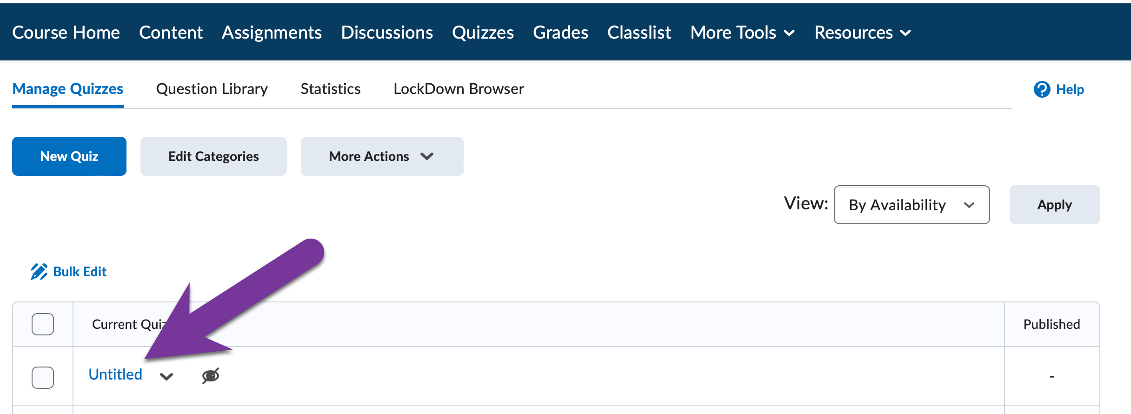1131x414 pixels.
Task: Go to the LockDown Browser tab
Action: pos(458,88)
